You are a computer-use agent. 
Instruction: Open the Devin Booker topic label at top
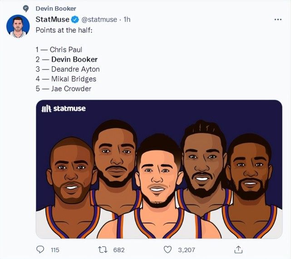click(x=56, y=9)
